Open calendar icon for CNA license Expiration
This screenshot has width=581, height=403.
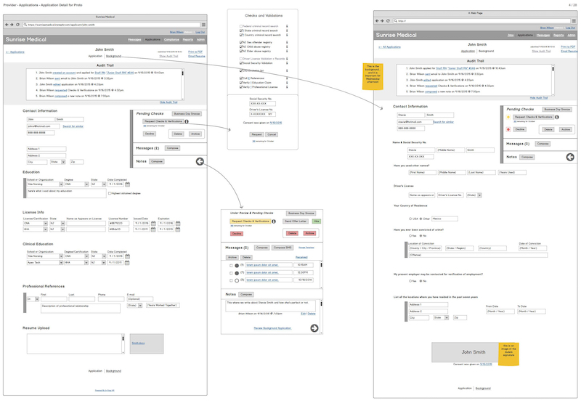[178, 224]
